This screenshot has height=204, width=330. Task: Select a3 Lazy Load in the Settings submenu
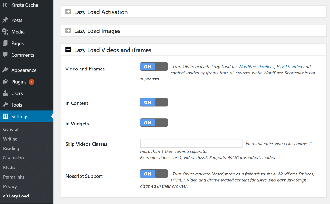[16, 196]
